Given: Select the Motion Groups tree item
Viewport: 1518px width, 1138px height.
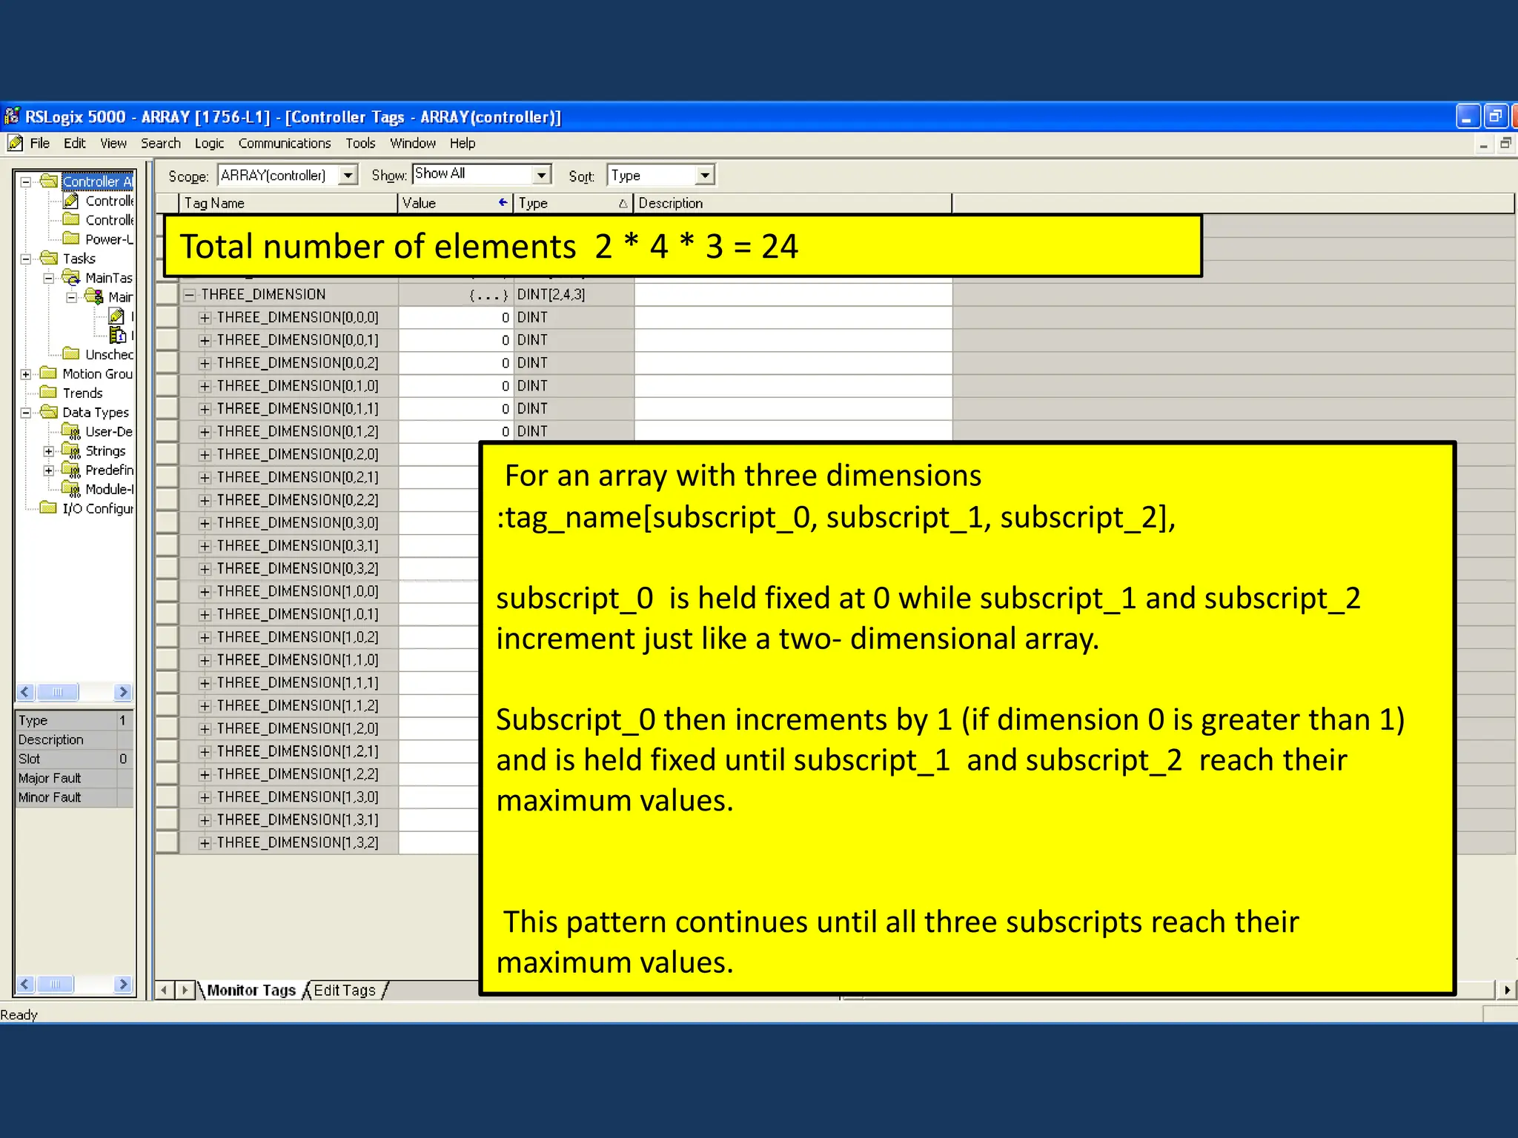Looking at the screenshot, I should [97, 374].
